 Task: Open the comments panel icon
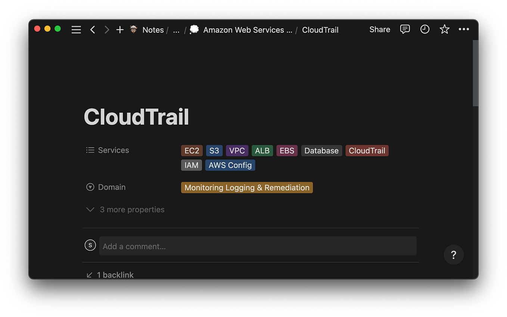pos(405,29)
